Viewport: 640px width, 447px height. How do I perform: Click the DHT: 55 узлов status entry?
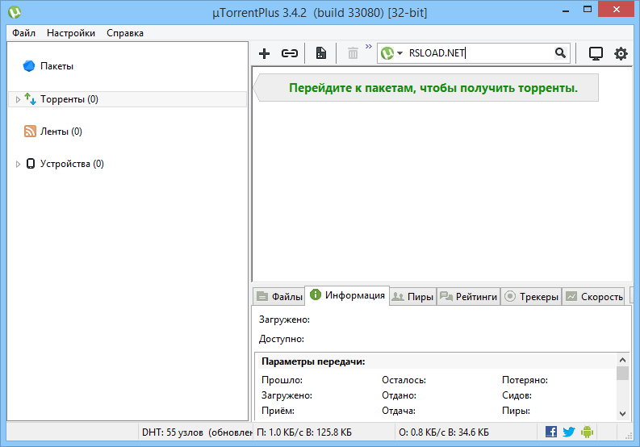pos(197,432)
